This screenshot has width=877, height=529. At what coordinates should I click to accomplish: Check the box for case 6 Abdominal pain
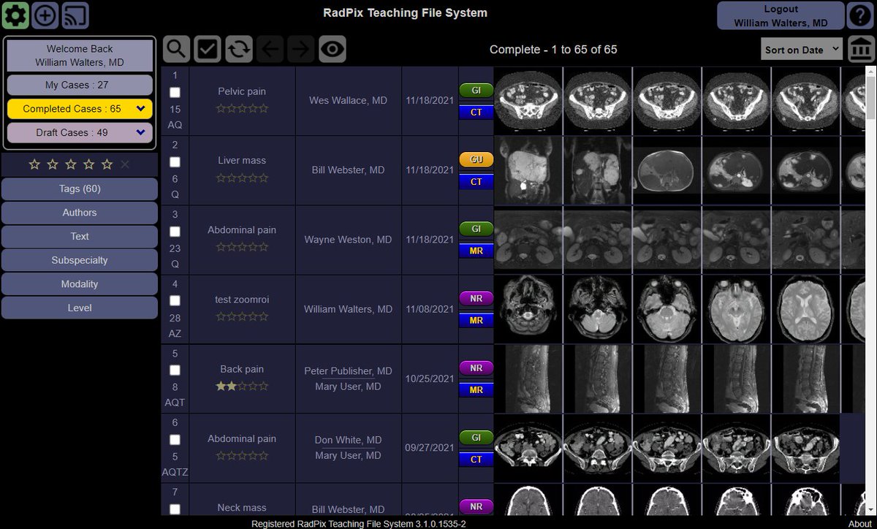point(175,439)
